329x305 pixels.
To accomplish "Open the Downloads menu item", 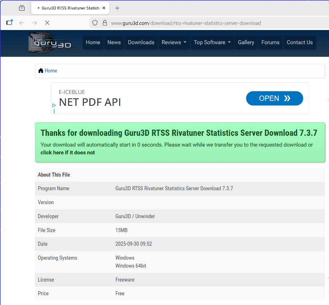I will tap(141, 42).
